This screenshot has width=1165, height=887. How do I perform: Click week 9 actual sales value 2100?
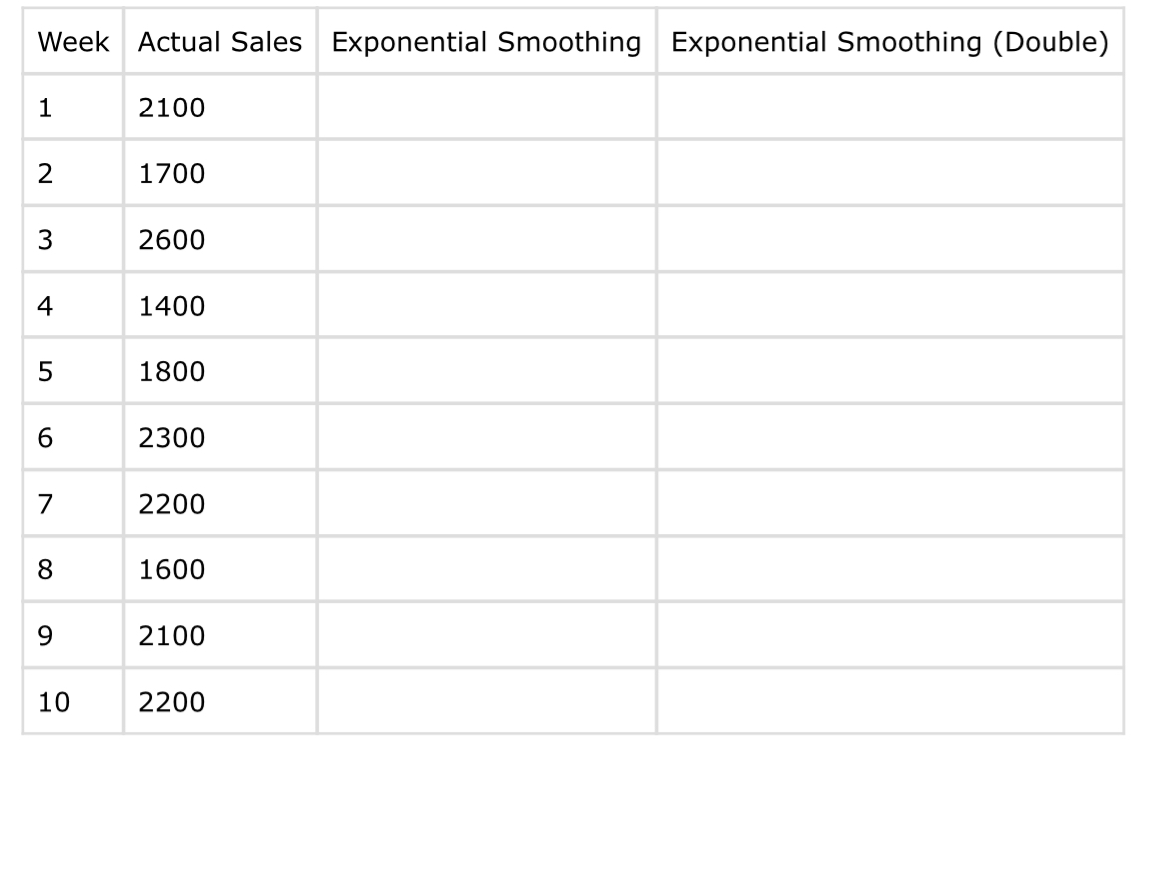tap(220, 636)
